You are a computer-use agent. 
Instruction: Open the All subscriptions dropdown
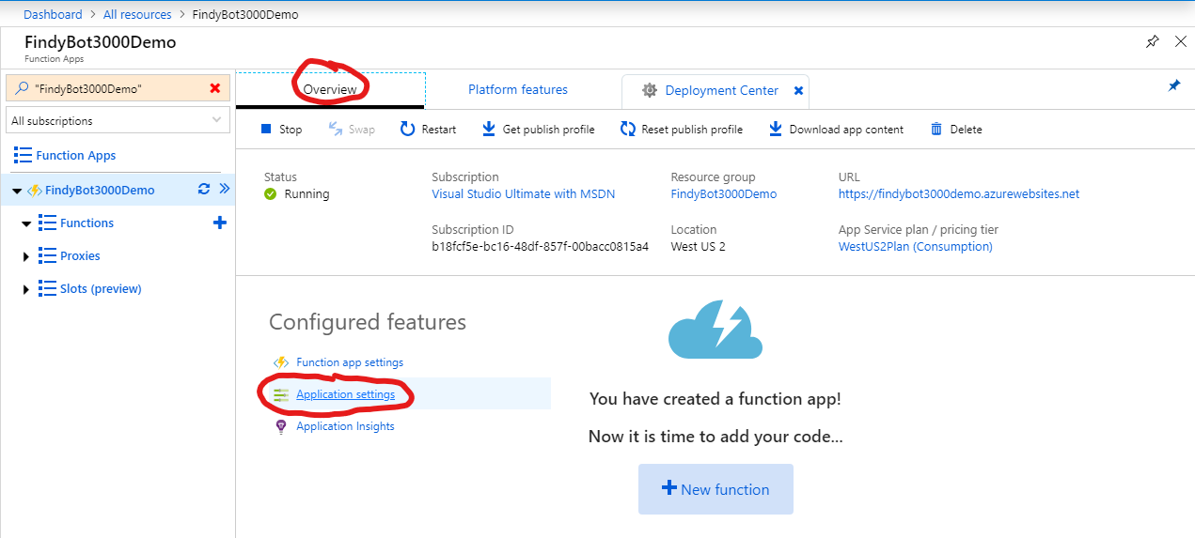click(x=118, y=121)
